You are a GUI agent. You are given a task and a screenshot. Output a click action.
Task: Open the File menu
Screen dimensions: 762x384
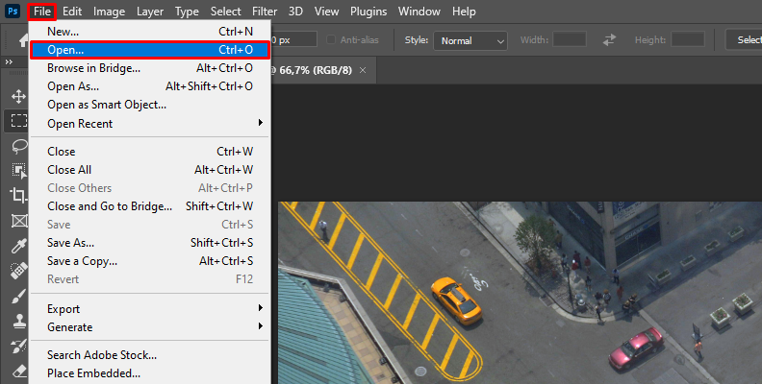click(x=42, y=12)
